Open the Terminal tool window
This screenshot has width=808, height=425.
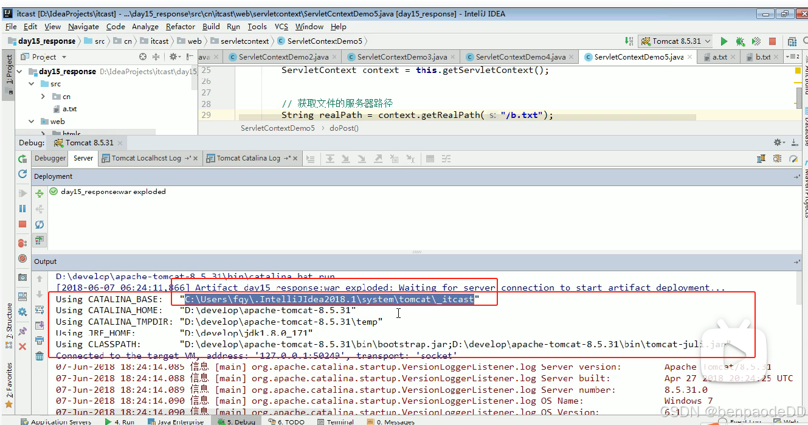pos(335,421)
